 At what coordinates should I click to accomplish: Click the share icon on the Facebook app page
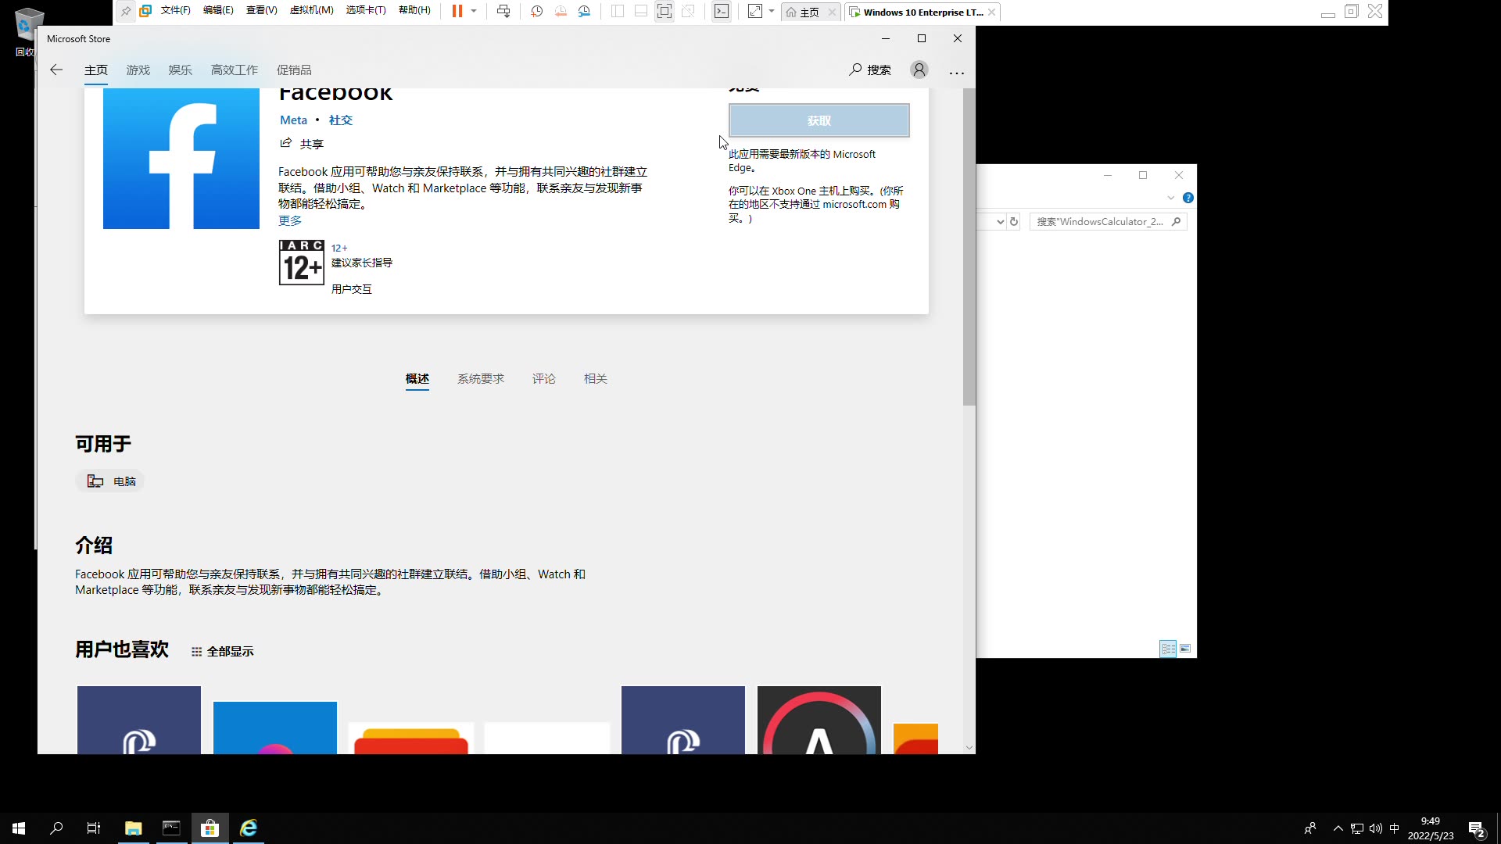pyautogui.click(x=286, y=143)
